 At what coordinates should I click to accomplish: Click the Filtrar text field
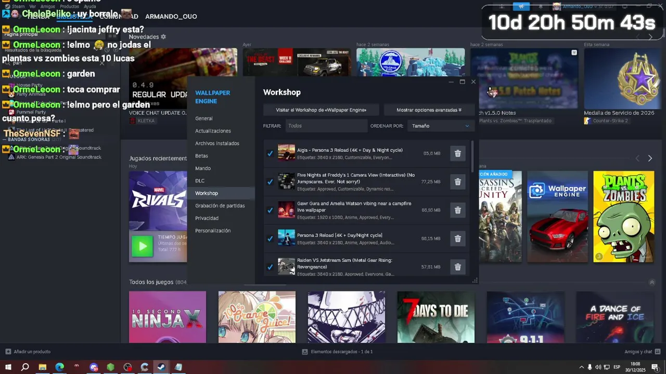pyautogui.click(x=326, y=126)
